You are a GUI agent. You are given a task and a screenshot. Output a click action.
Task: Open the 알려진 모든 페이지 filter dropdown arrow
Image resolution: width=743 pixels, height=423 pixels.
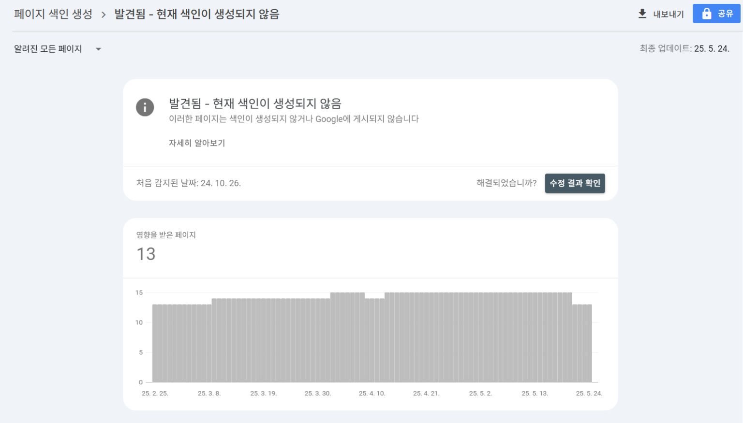click(x=98, y=49)
